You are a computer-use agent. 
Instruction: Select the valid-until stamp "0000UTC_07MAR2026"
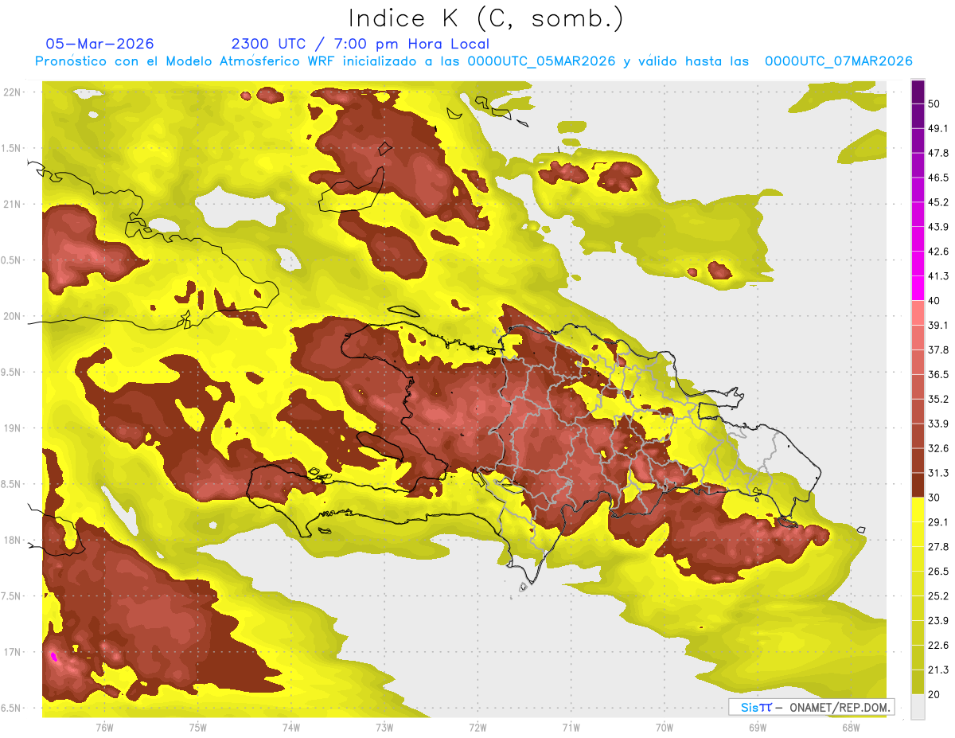(x=838, y=61)
